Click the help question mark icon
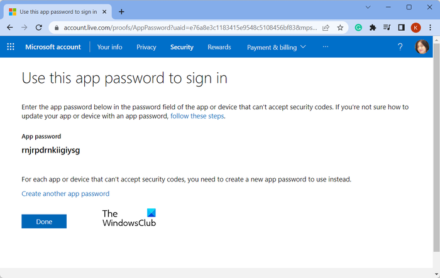 [x=400, y=47]
